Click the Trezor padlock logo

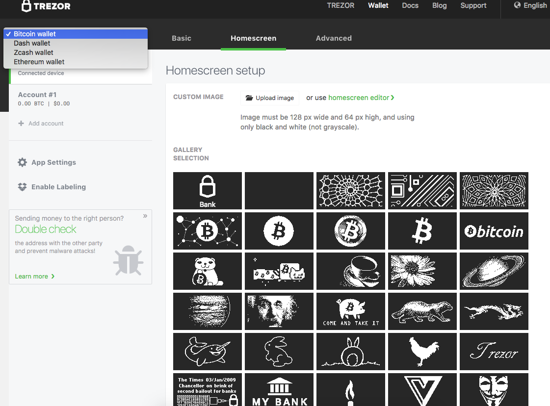coord(27,6)
